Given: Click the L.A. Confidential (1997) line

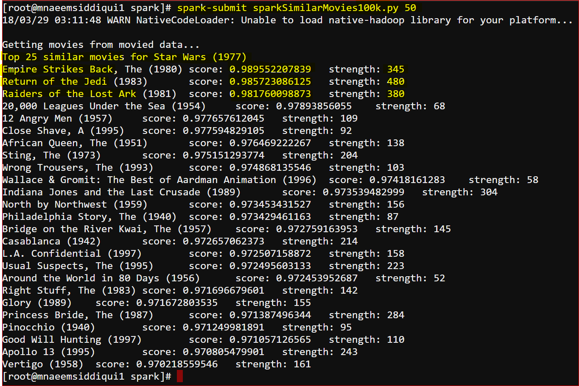Looking at the screenshot, I should pyautogui.click(x=203, y=253).
